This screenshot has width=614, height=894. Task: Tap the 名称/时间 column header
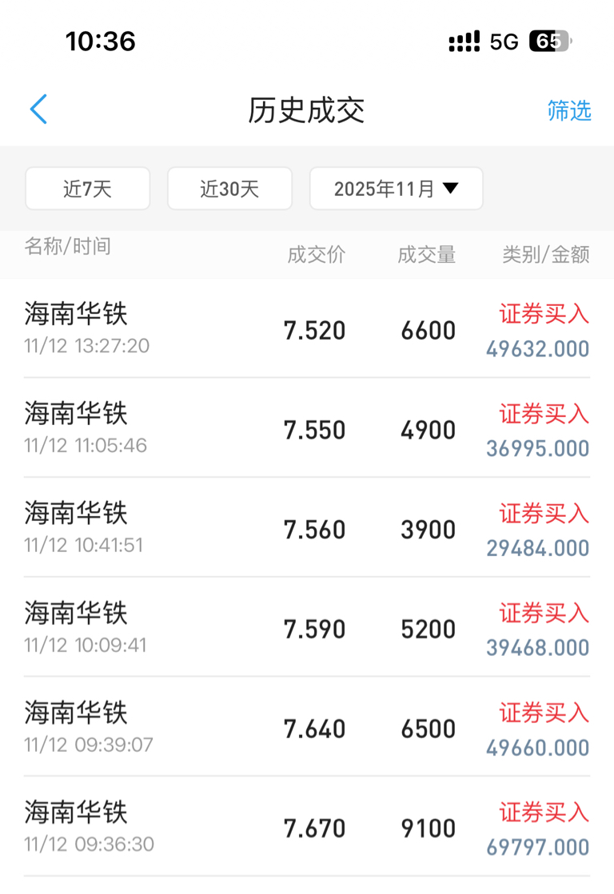68,246
